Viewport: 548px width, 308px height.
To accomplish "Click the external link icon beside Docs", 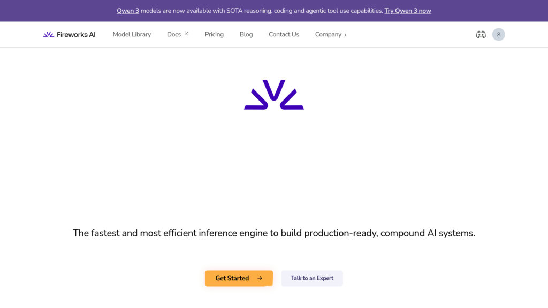I will 187,34.
